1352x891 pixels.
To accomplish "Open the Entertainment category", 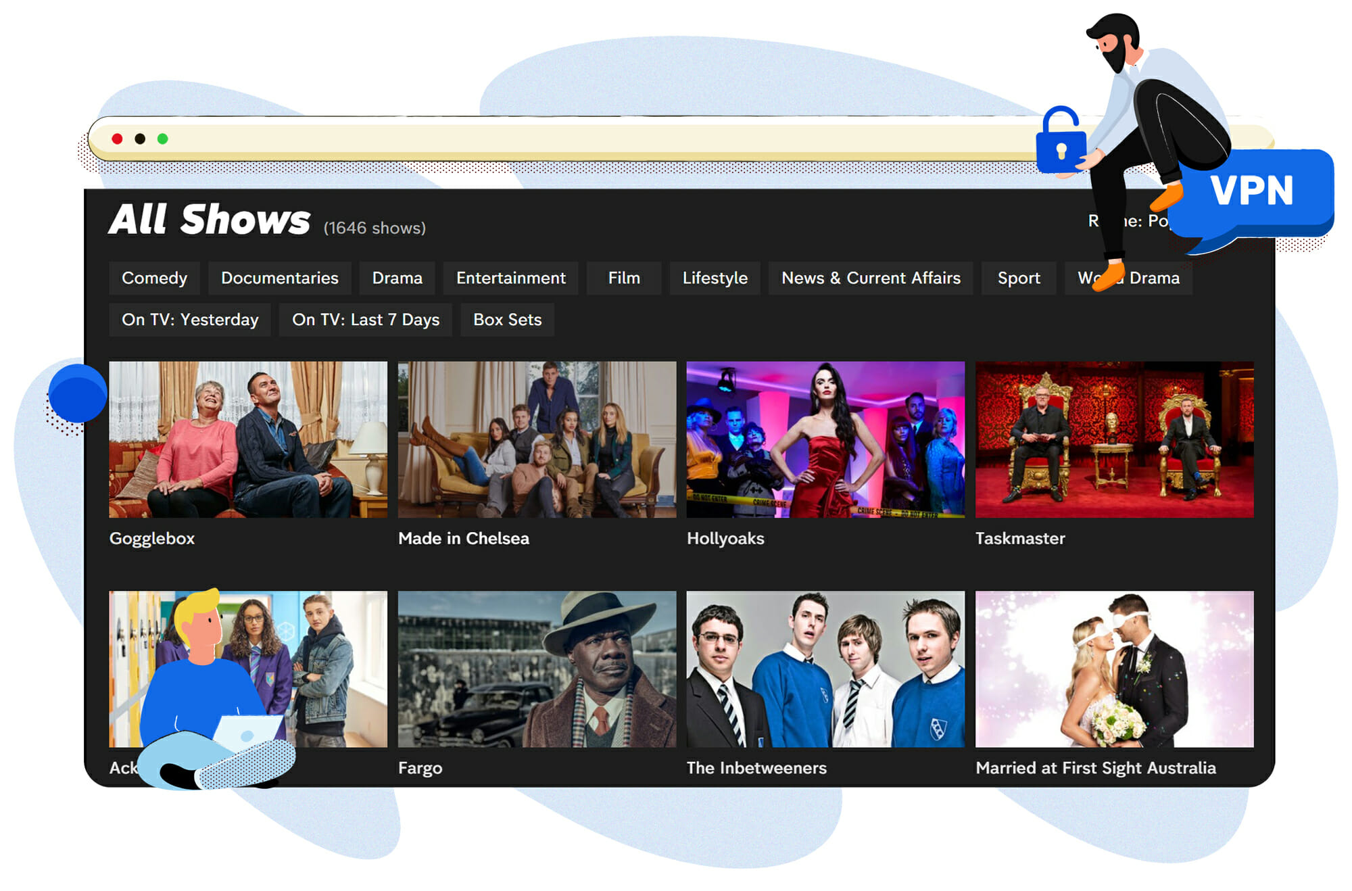I will [510, 278].
